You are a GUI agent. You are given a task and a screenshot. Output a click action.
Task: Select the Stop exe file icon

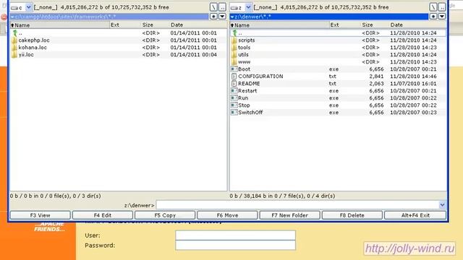[234, 105]
